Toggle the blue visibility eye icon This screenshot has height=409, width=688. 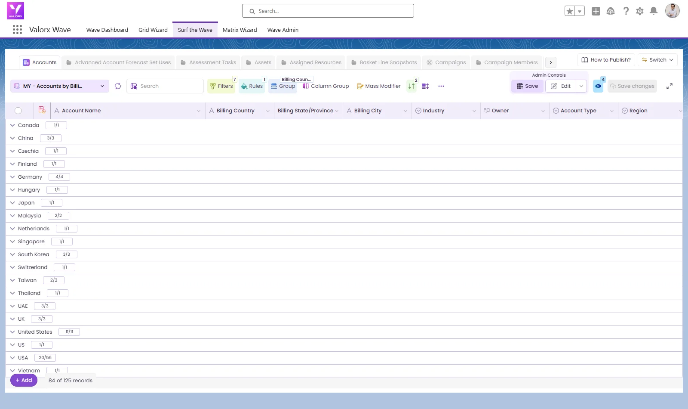point(598,86)
